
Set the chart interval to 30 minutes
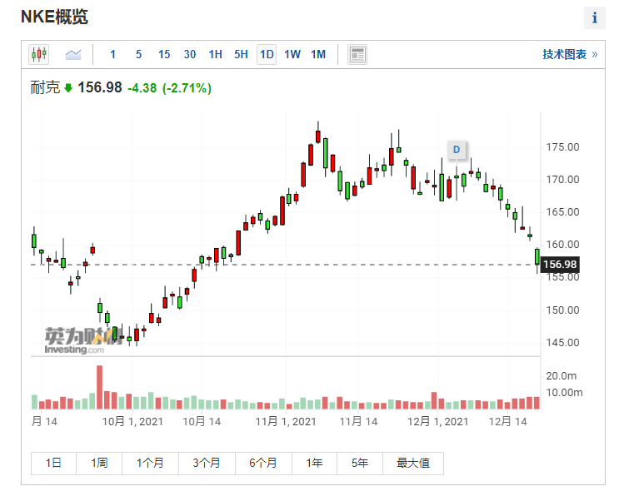(190, 54)
